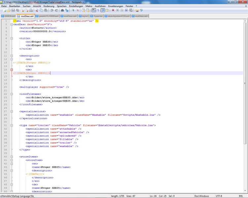Screen dimensions: 248x198
Task: Open the Datei menu
Action: click(x=4, y=6)
